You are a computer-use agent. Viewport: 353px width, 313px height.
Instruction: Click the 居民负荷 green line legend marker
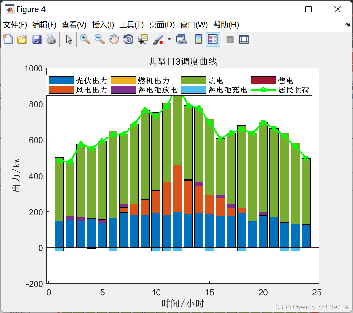[x=263, y=90]
